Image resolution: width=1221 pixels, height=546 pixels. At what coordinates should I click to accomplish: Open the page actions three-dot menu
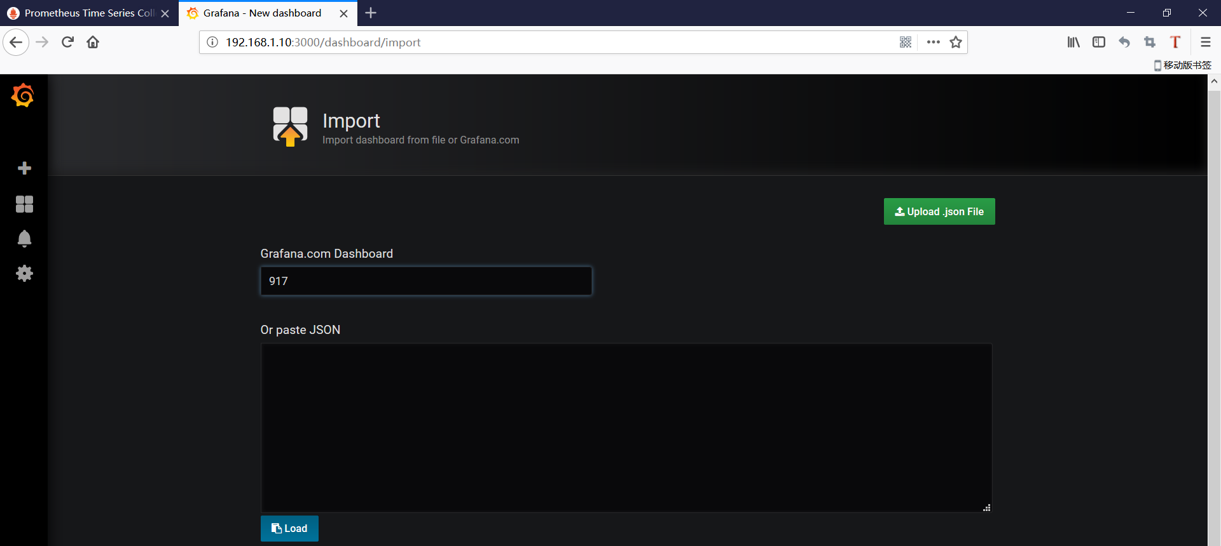pos(933,43)
